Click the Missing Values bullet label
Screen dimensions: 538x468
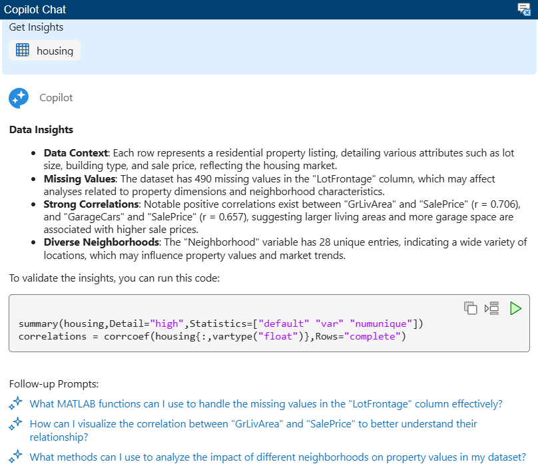click(80, 179)
